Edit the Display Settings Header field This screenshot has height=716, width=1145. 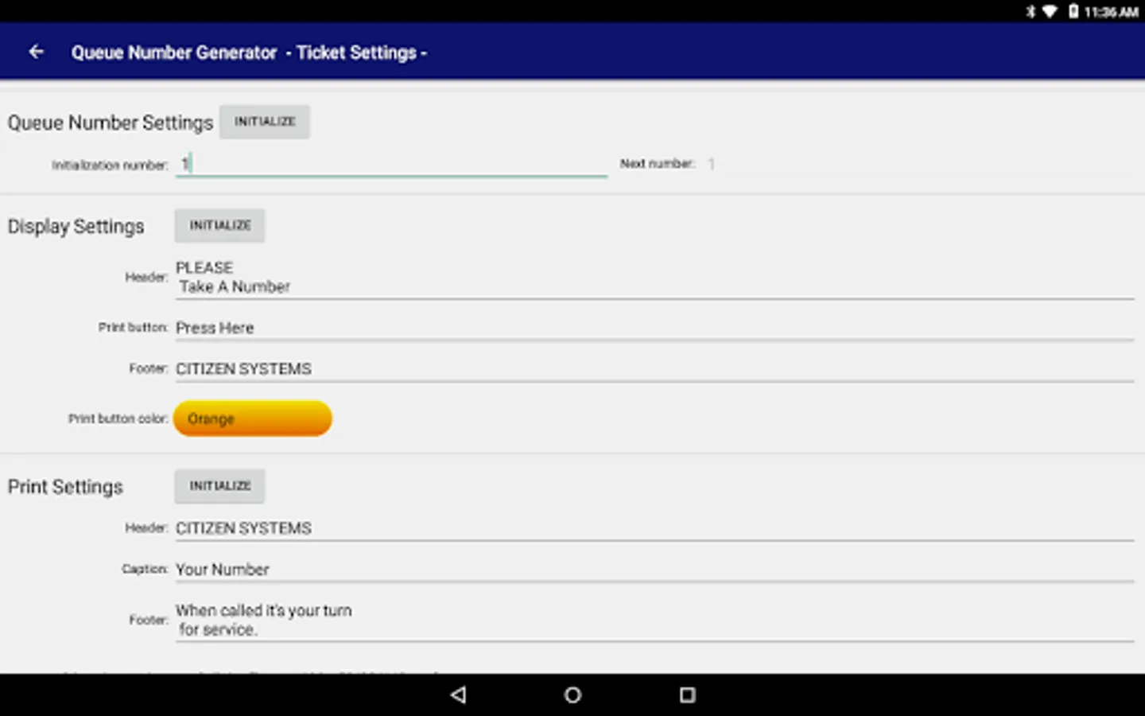[654, 278]
